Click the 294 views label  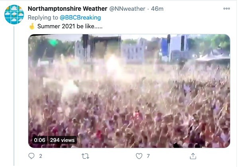[x=62, y=140]
